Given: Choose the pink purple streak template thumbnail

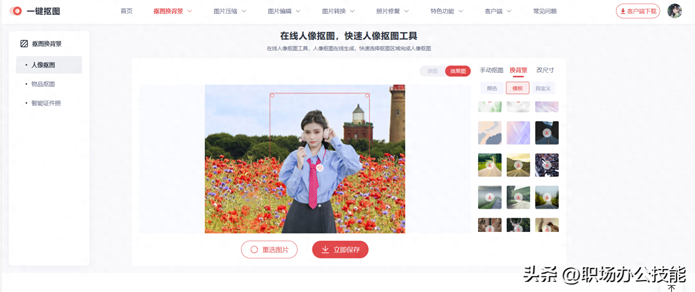Looking at the screenshot, I should 547,107.
